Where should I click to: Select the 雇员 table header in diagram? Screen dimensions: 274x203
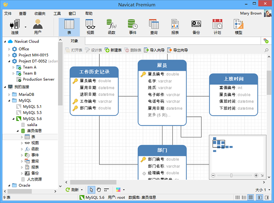[162, 65]
